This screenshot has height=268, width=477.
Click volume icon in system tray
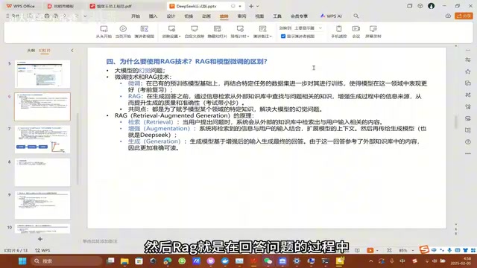[x=435, y=261]
